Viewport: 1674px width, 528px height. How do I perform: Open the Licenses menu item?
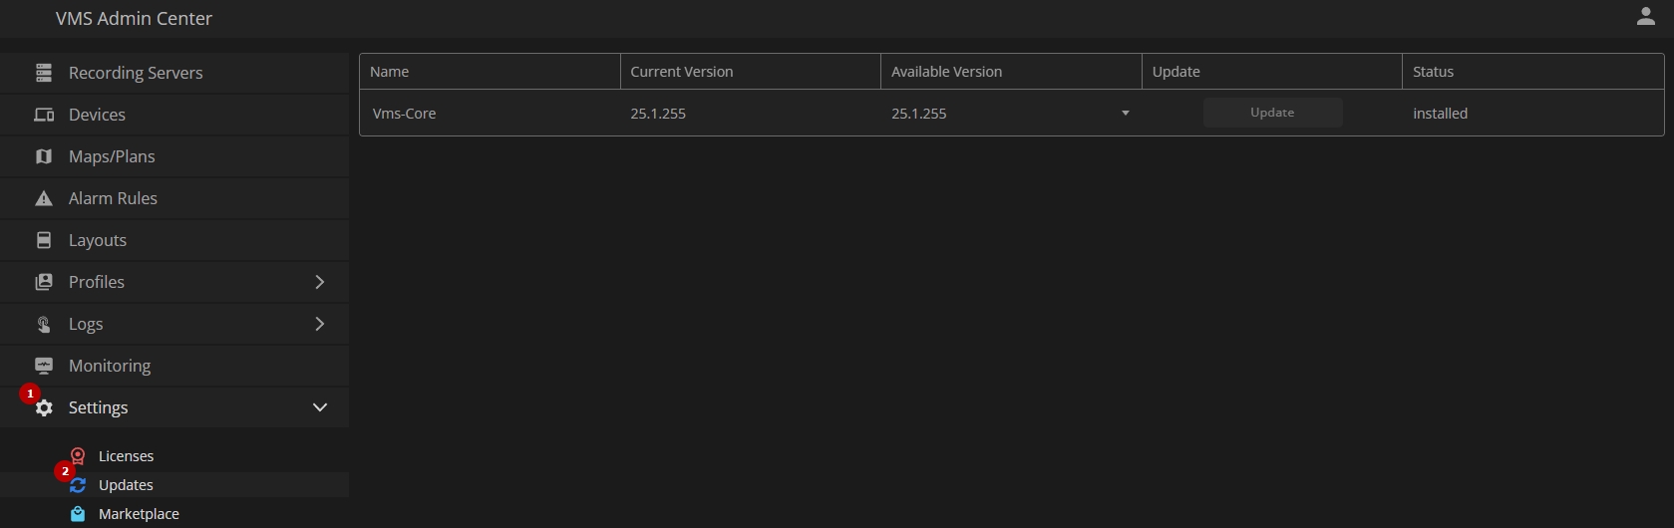pos(126,456)
